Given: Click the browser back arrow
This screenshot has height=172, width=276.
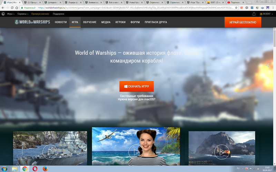Looking at the screenshot, I should (x=3, y=8).
